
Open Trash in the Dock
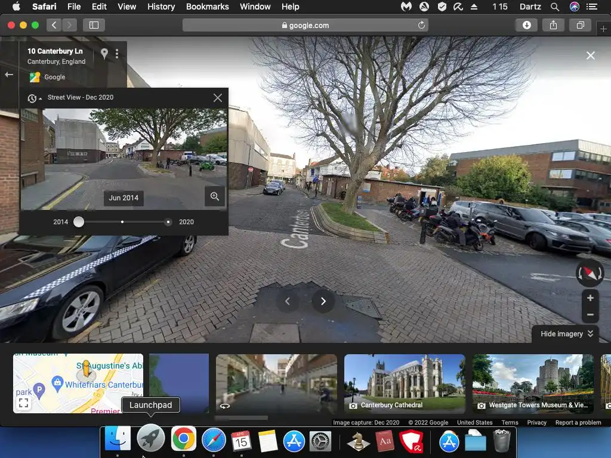pos(501,441)
